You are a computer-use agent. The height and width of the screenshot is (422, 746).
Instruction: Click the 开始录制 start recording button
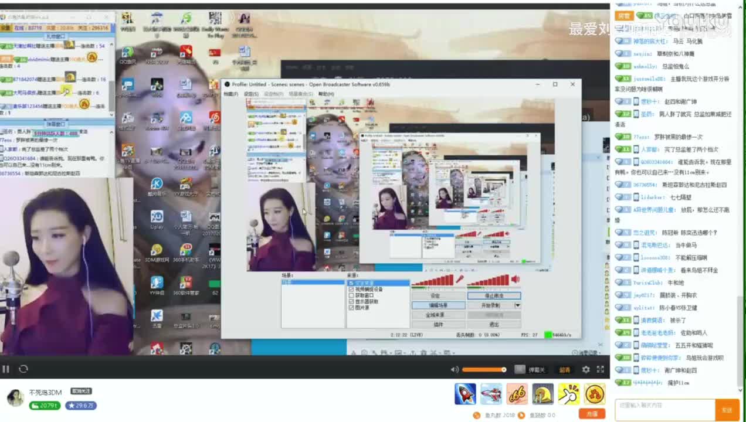tap(490, 305)
